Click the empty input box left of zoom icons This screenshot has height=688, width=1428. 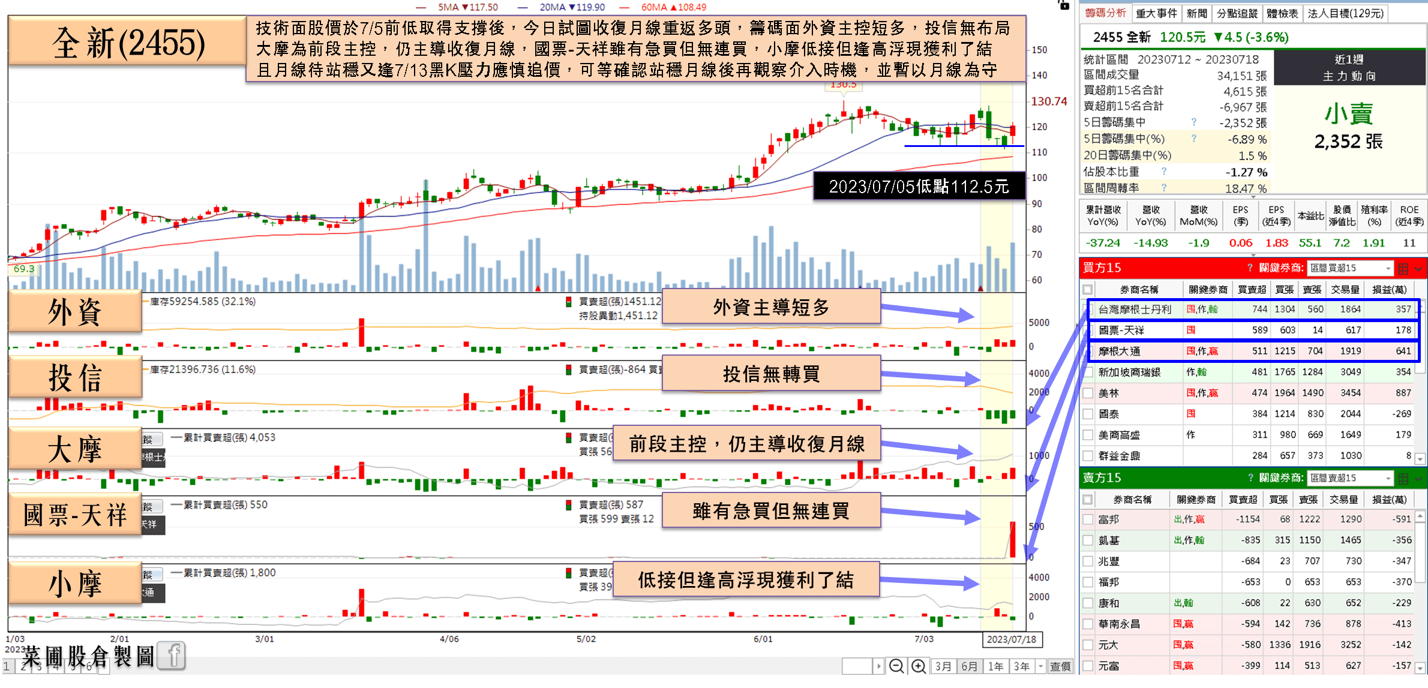click(857, 666)
